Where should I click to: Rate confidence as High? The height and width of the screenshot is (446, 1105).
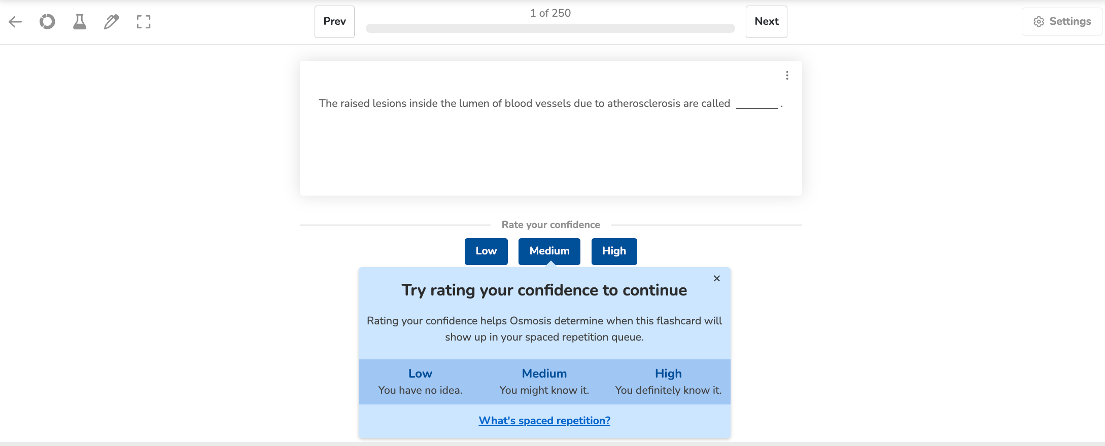(x=614, y=251)
